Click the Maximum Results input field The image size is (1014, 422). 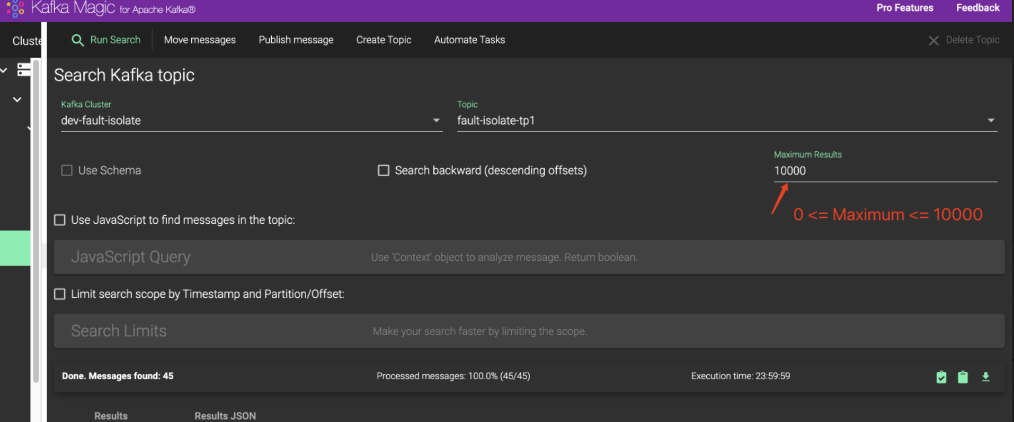tap(885, 171)
